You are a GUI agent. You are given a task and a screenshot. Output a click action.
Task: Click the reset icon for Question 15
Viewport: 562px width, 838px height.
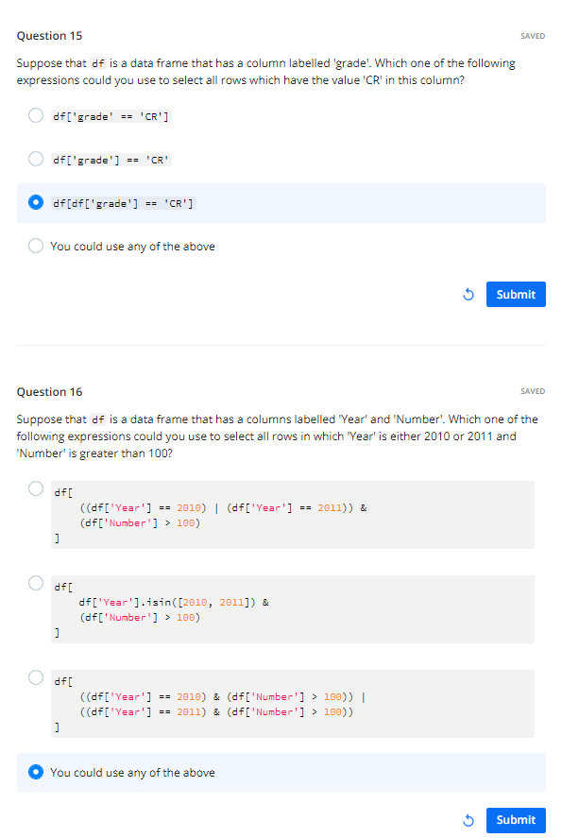coord(468,295)
